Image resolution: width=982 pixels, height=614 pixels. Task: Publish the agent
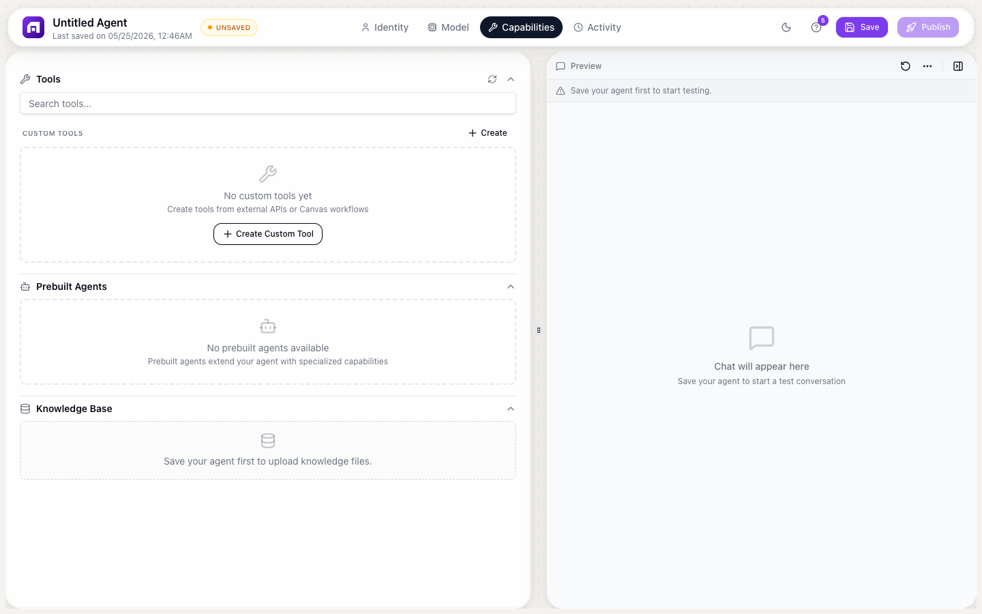(928, 27)
